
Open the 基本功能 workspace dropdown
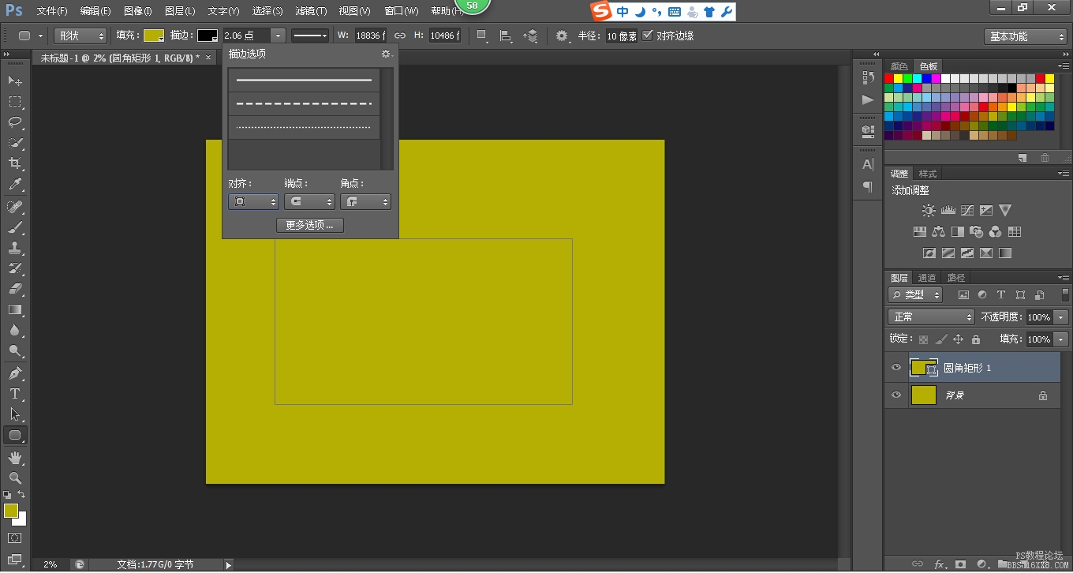(1026, 36)
